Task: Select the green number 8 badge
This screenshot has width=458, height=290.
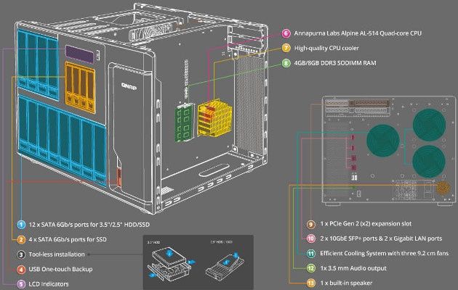Action: (286, 63)
